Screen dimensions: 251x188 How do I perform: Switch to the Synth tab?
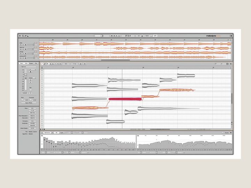pyautogui.click(x=62, y=133)
